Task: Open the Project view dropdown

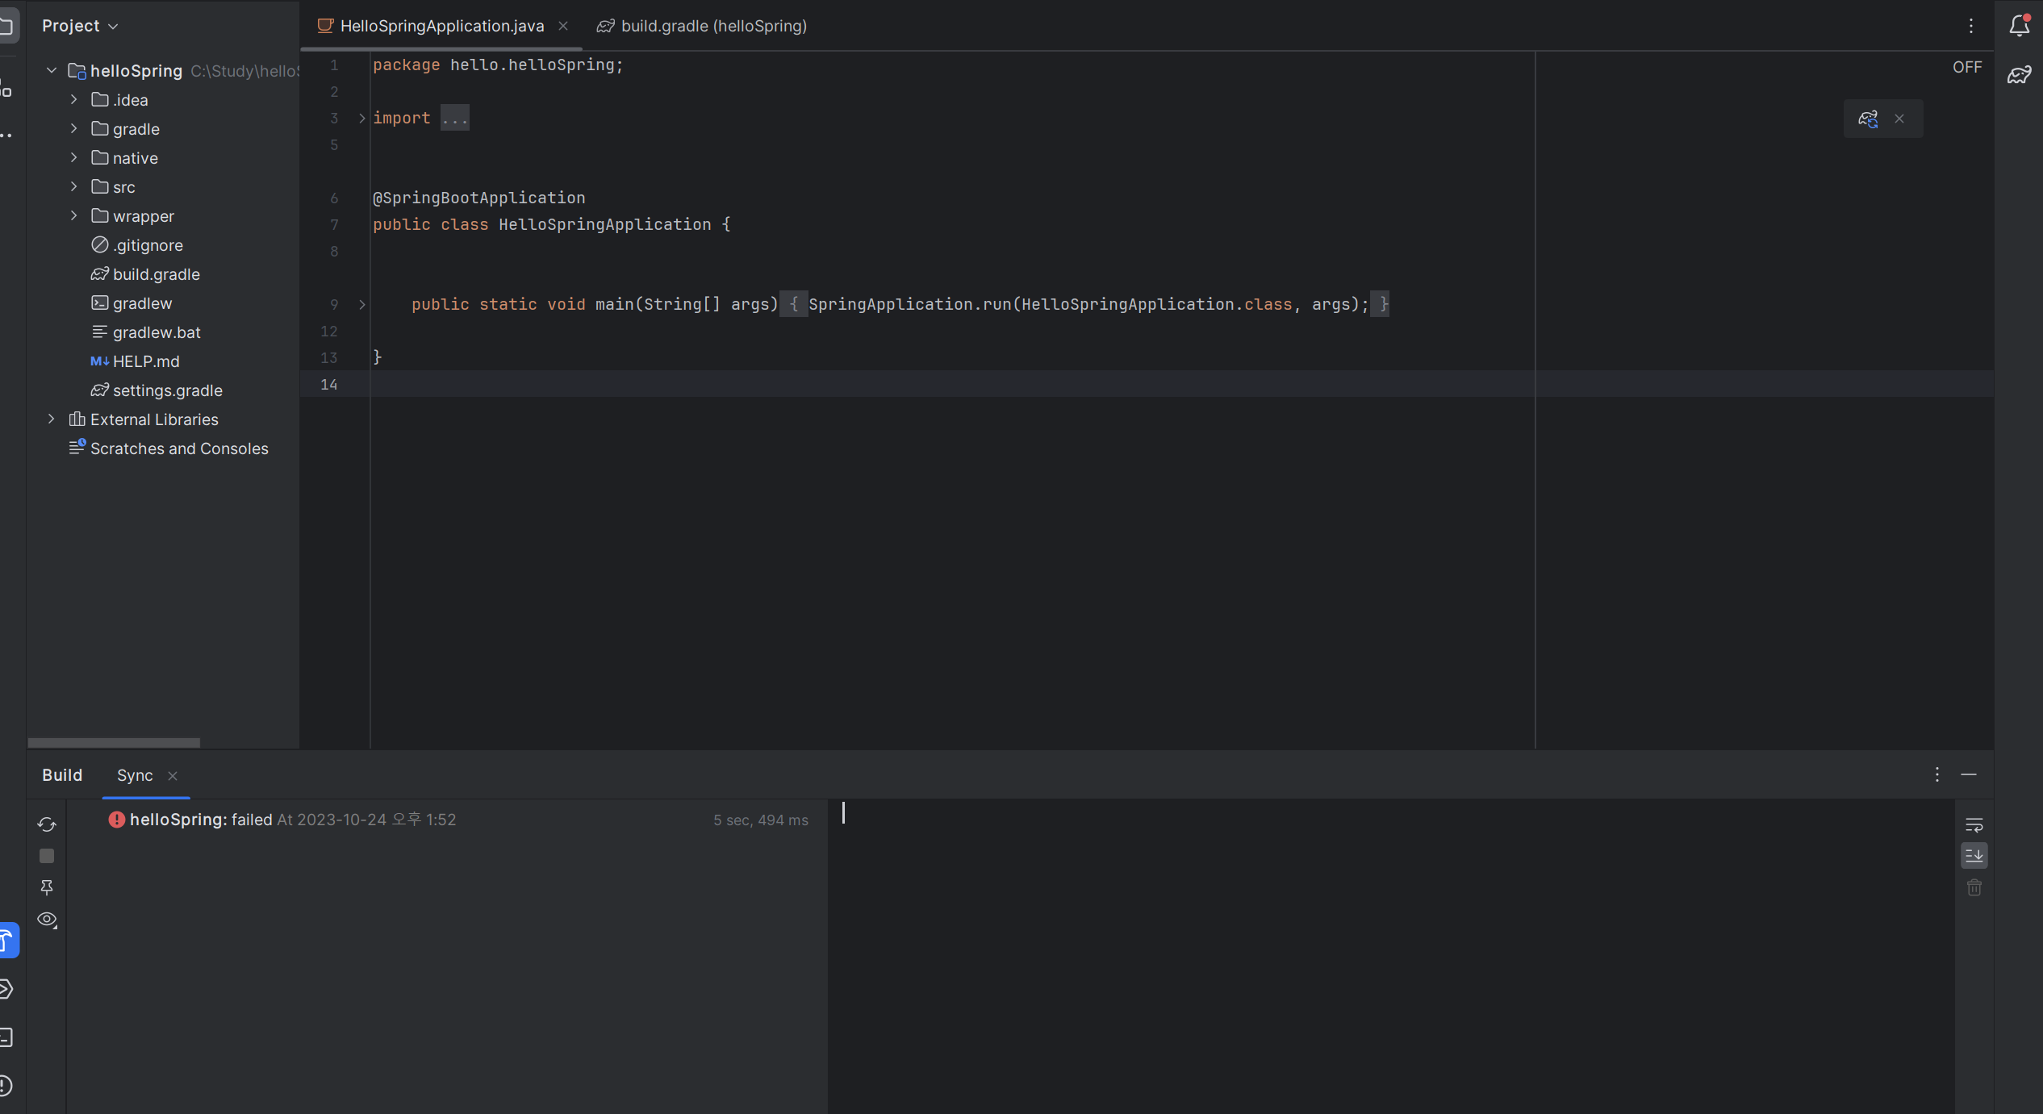Action: click(x=80, y=26)
